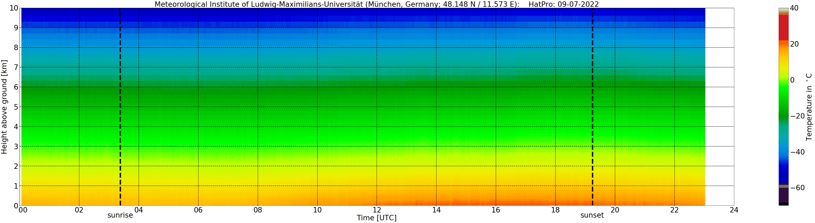The height and width of the screenshot is (223, 815).
Task: Click the colorbar tick label 40
Action: (794, 8)
